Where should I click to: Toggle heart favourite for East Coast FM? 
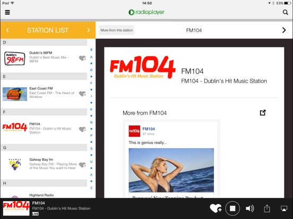[82, 94]
